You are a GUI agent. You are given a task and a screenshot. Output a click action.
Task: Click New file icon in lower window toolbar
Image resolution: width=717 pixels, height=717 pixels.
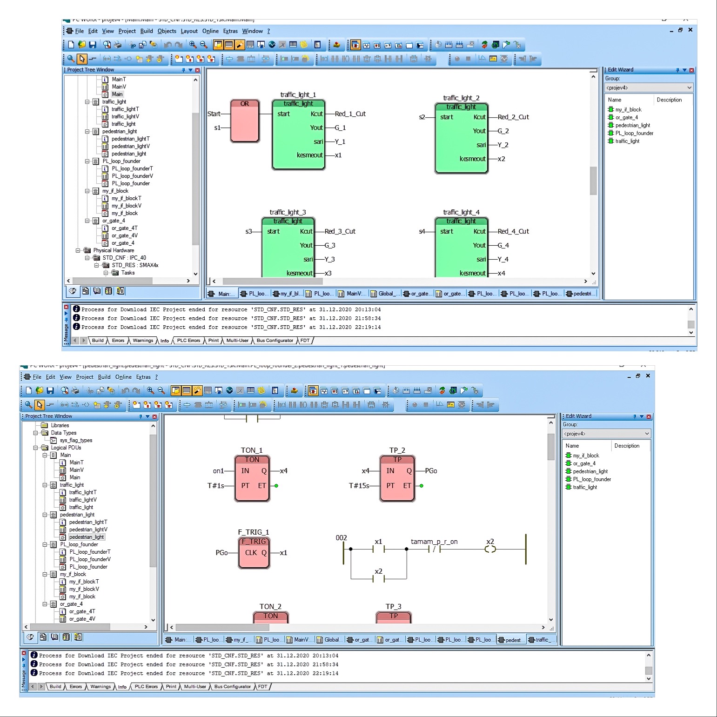coord(29,390)
